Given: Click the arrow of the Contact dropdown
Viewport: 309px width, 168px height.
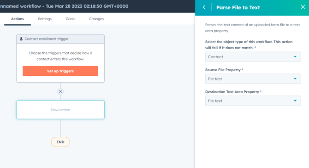Looking at the screenshot, I should 295,57.
